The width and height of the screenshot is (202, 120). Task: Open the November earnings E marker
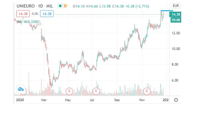pyautogui.click(x=147, y=91)
